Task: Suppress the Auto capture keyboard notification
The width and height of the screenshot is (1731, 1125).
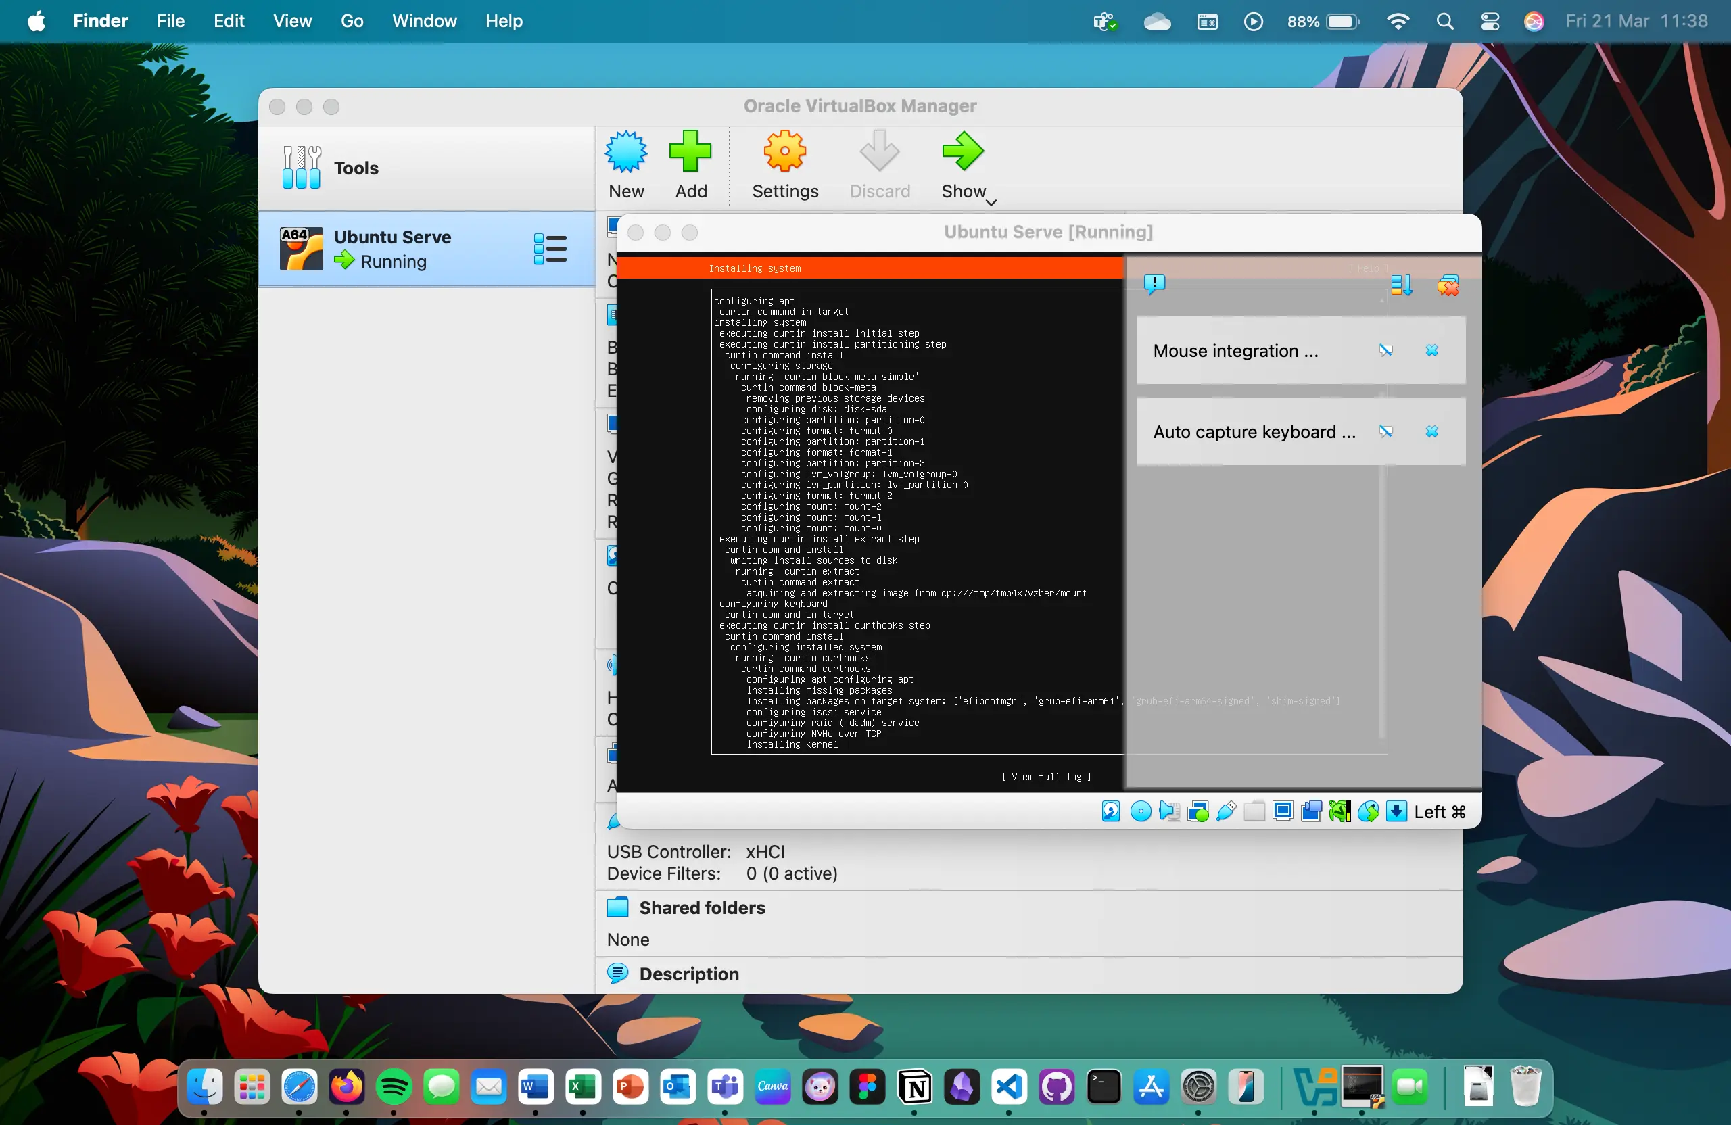Action: point(1385,432)
